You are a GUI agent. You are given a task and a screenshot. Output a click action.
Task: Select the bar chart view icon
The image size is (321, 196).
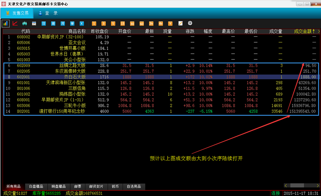coord(6,23)
